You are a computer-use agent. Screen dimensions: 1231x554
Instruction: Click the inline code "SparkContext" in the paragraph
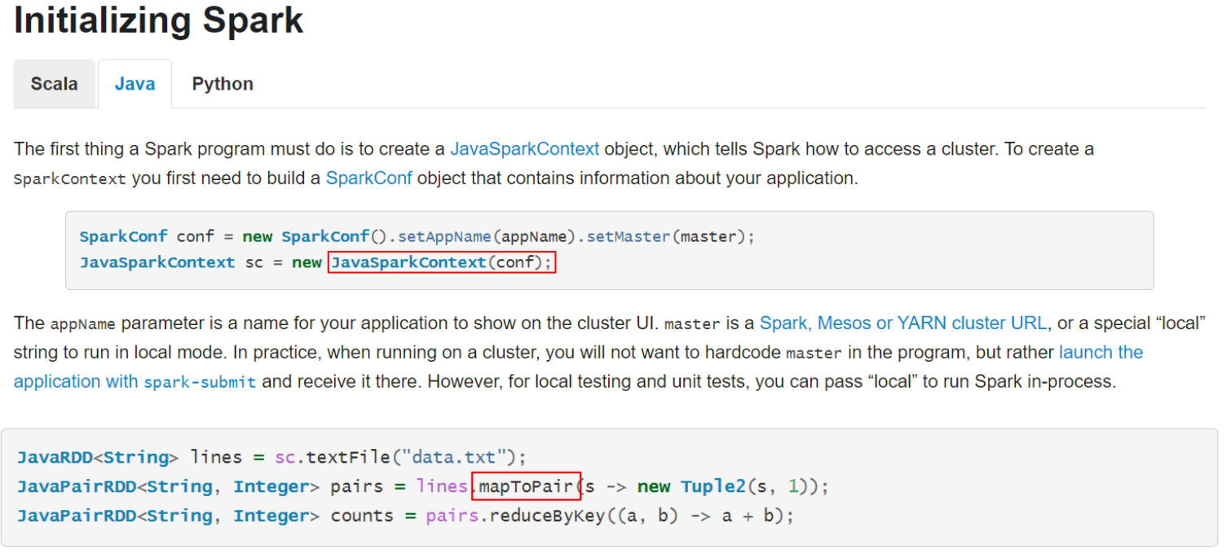(x=70, y=179)
